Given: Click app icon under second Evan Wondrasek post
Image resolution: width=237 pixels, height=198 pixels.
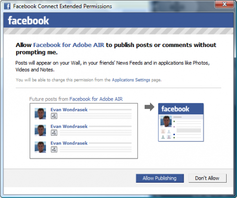Looking at the screenshot, I should pyautogui.click(x=54, y=133).
